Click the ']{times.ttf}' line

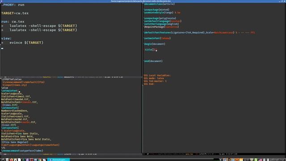coord(9,105)
